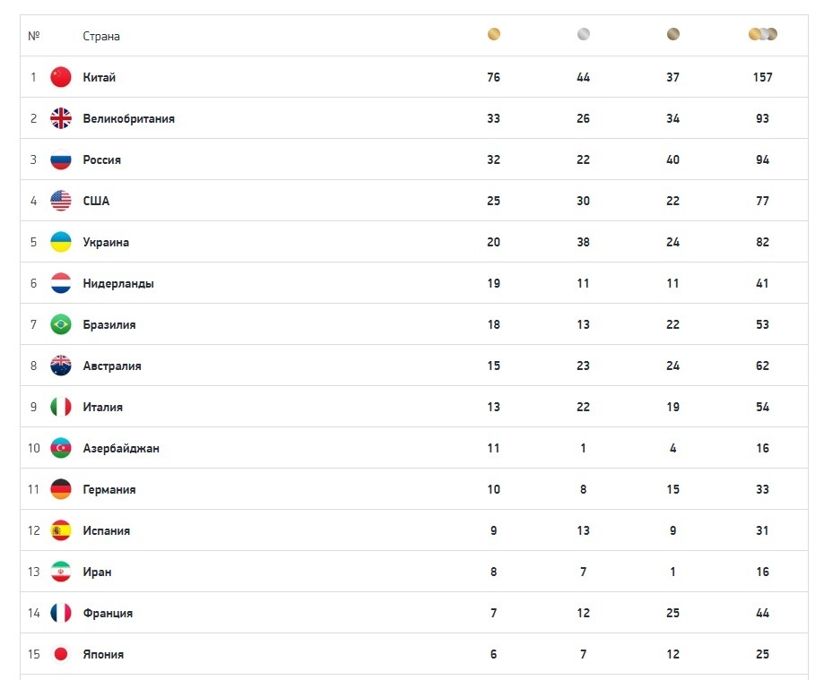Click the total medals column header
Image resolution: width=824 pixels, height=680 pixels.
(x=762, y=35)
